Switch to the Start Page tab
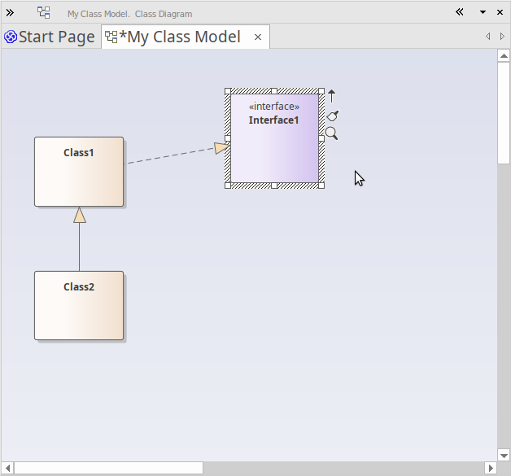Image resolution: width=511 pixels, height=476 pixels. [x=56, y=37]
